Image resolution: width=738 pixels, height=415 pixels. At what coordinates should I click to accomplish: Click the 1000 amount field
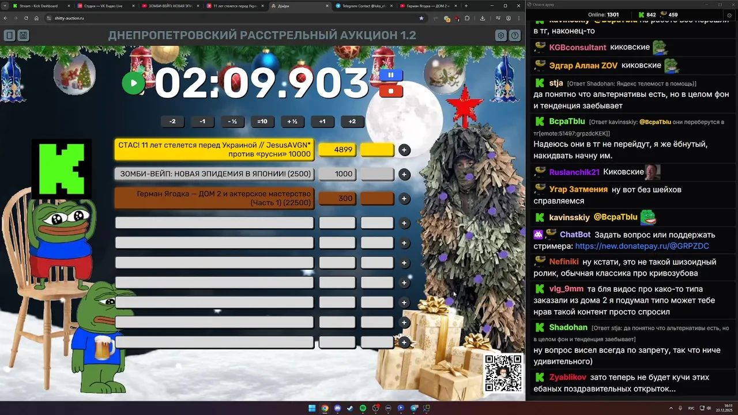(337, 174)
